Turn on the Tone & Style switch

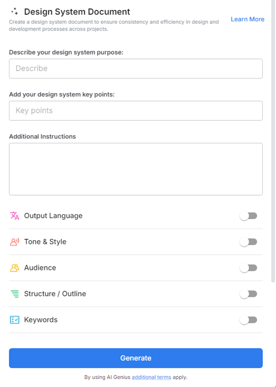point(248,242)
